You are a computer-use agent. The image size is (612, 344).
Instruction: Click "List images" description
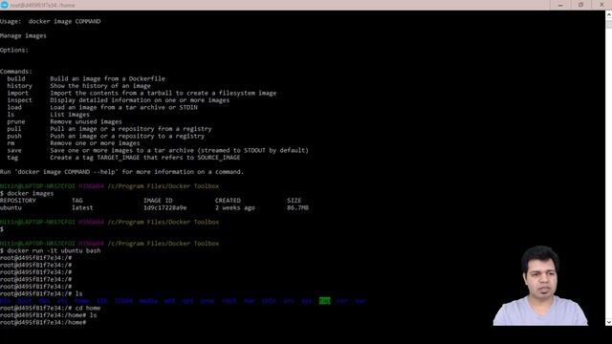70,115
